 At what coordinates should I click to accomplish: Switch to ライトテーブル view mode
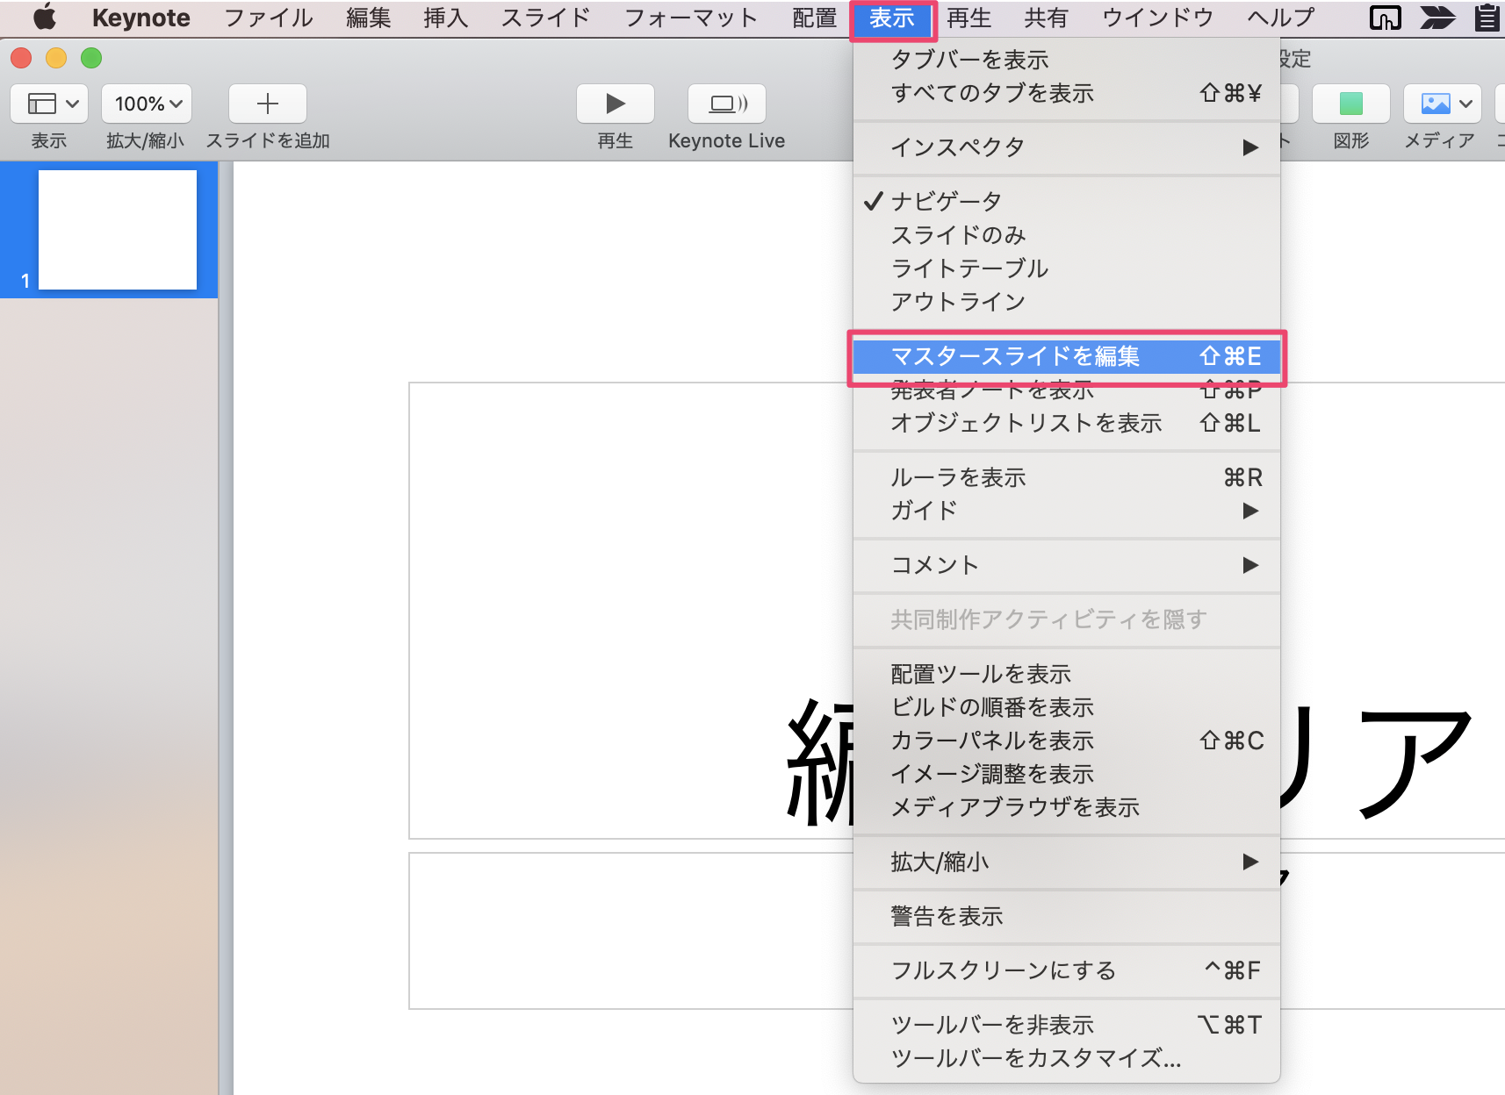pyautogui.click(x=969, y=268)
